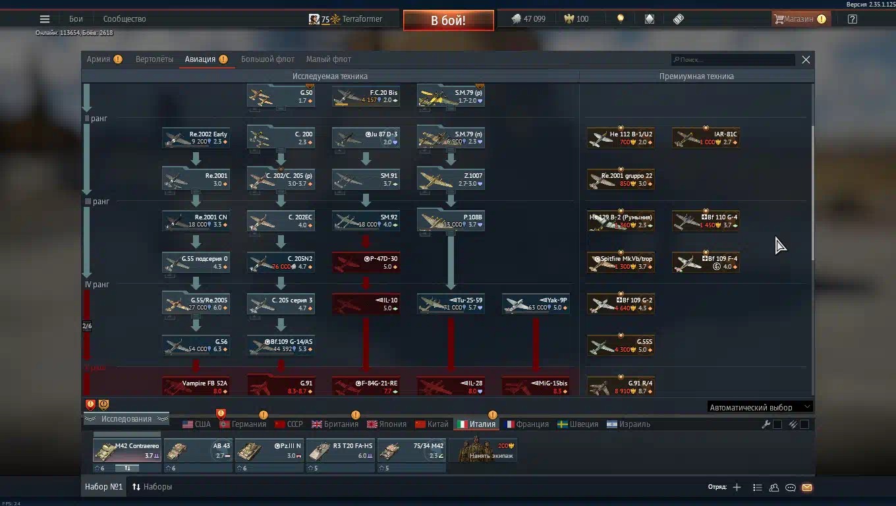The image size is (896, 506).
Task: Switch to Израиль nation
Action: tap(629, 424)
